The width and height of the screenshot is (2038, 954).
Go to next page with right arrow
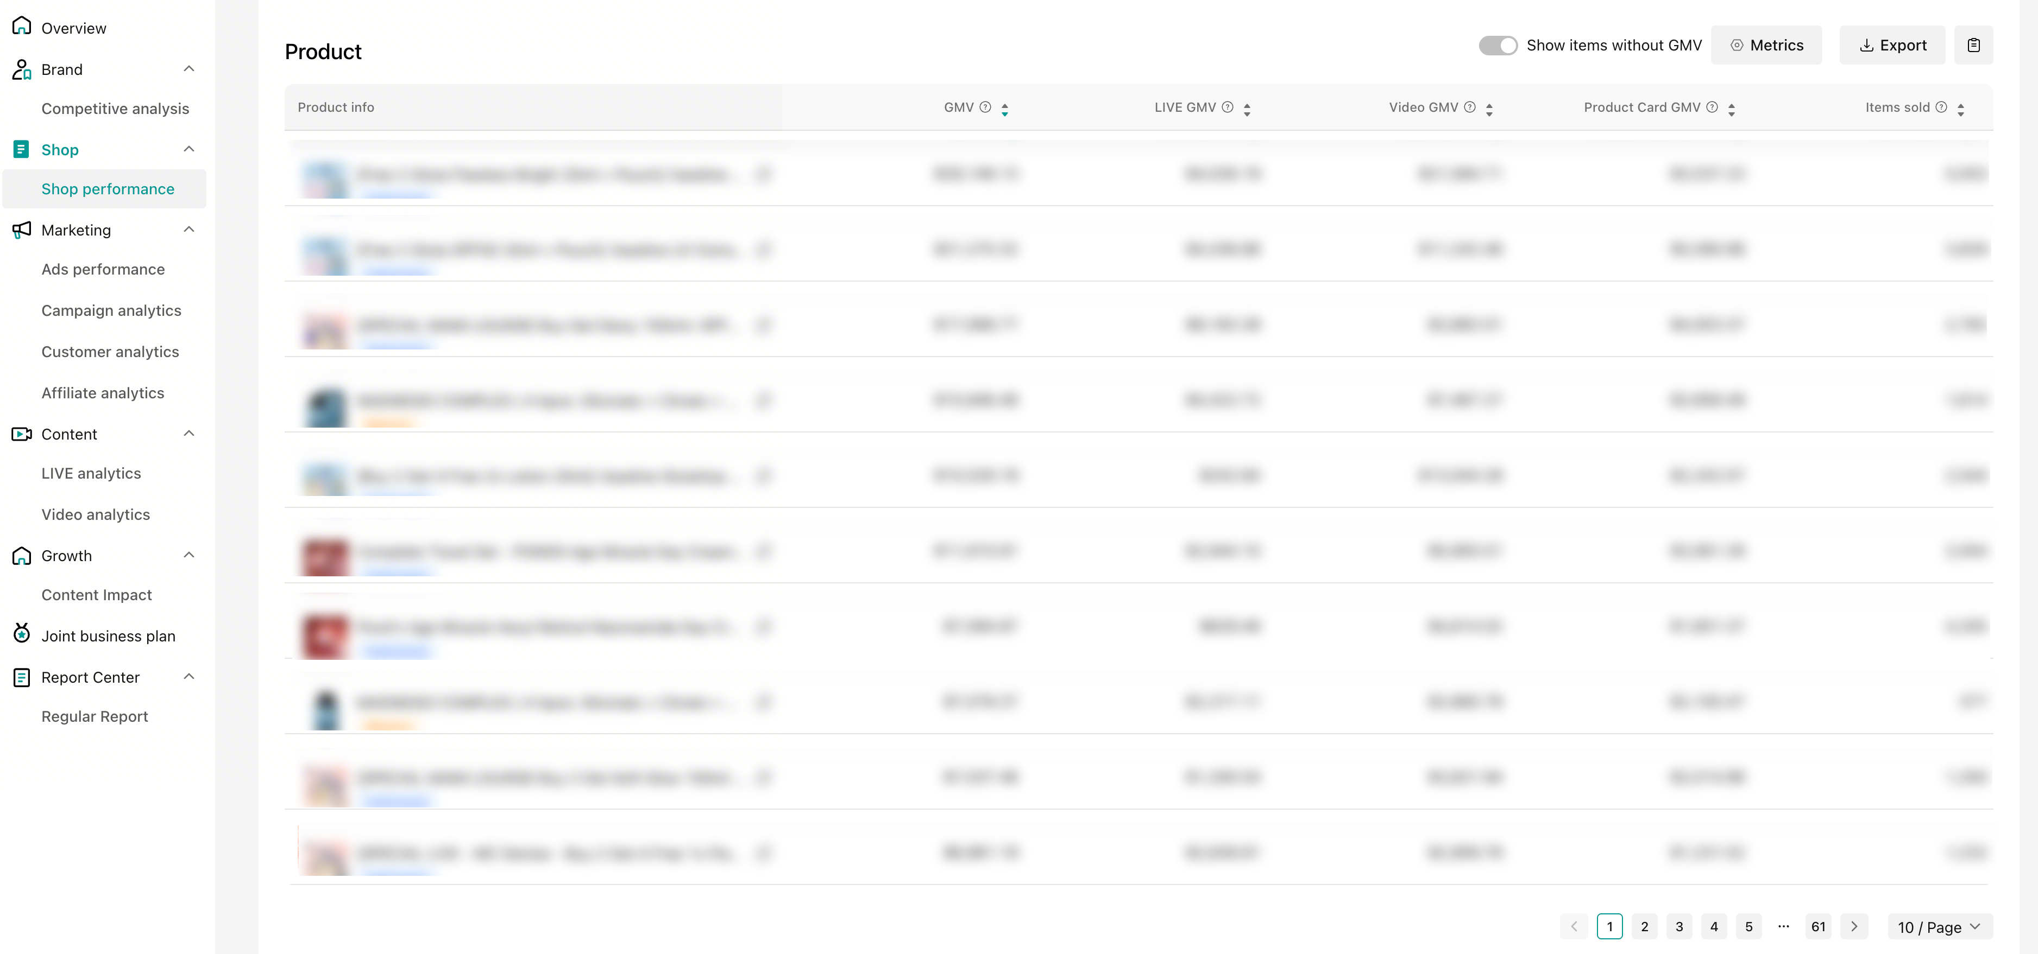pyautogui.click(x=1854, y=926)
